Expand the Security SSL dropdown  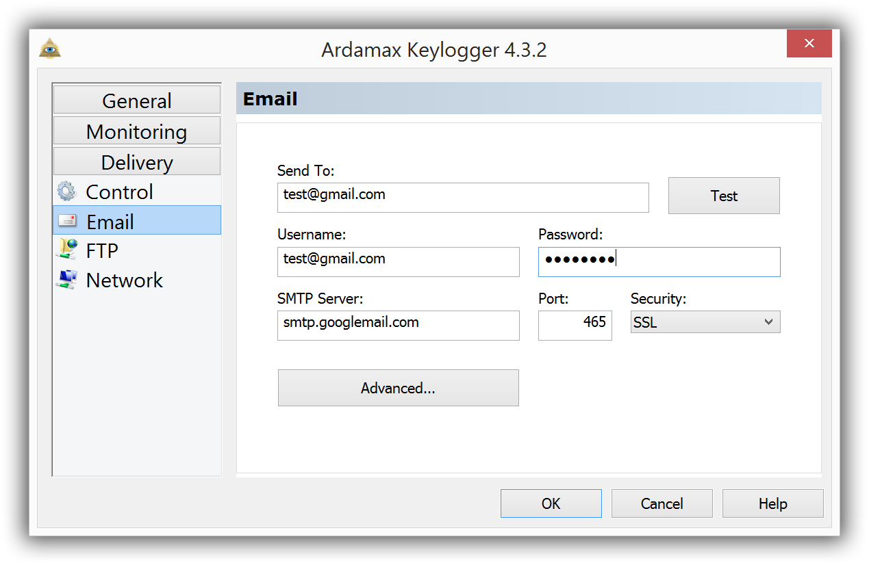705,322
